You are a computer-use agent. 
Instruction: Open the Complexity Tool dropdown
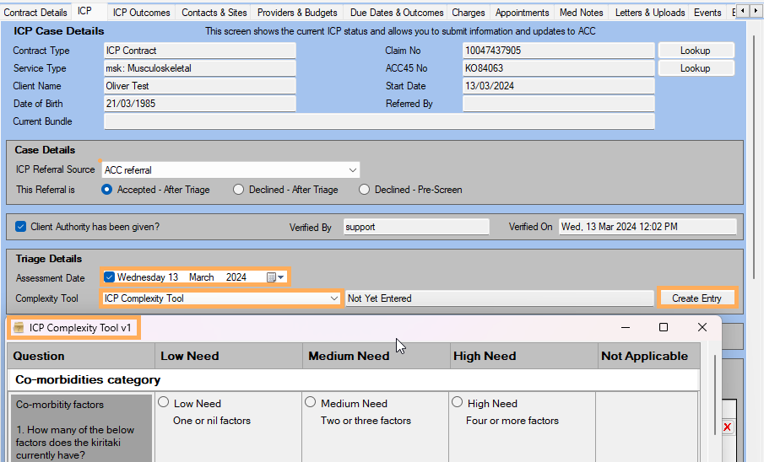[334, 298]
